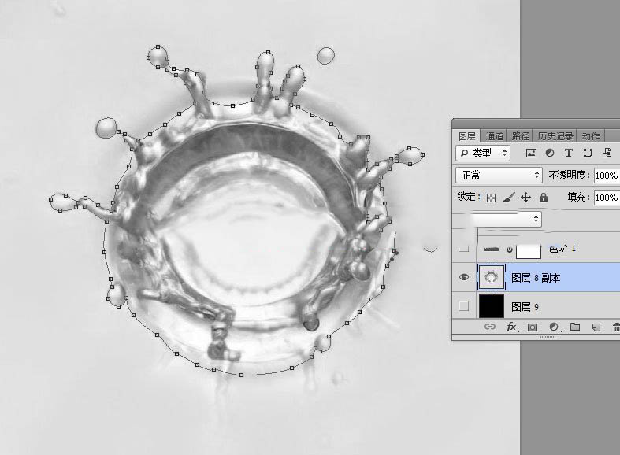Toggle visibility of the 色阶 1 layer

tap(464, 248)
